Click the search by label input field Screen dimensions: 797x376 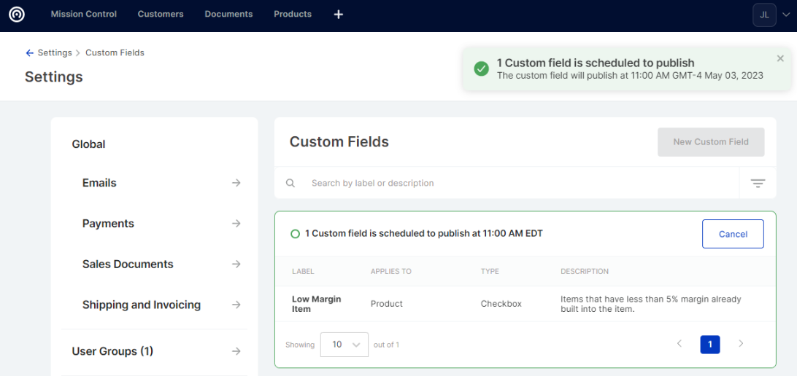pyautogui.click(x=511, y=184)
